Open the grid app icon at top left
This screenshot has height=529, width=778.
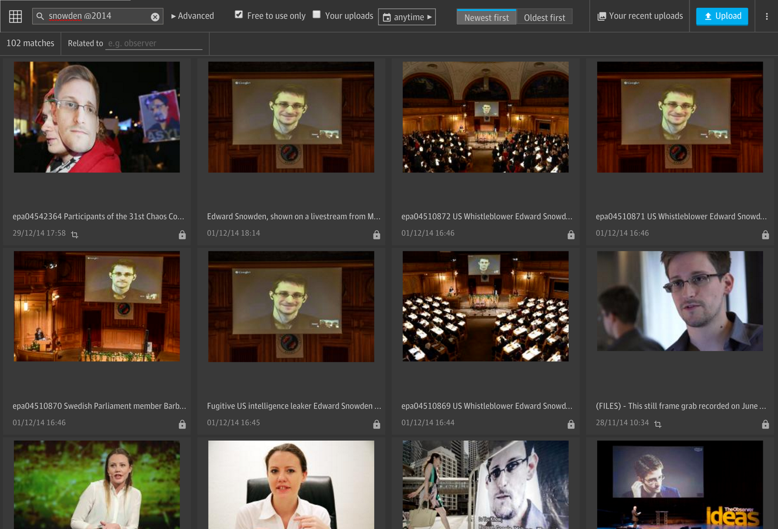tap(15, 16)
